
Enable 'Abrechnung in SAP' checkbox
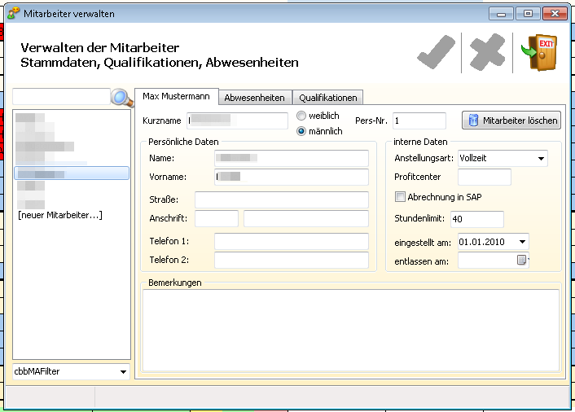click(x=400, y=197)
